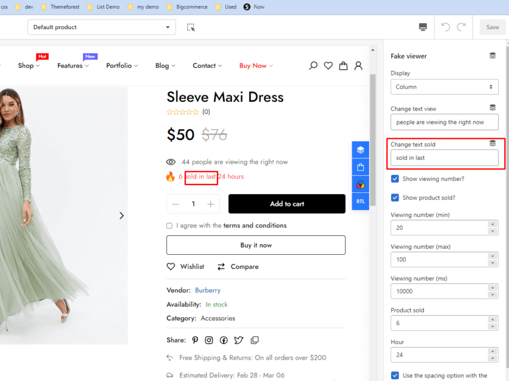Click the inspector selection tool icon
The height and width of the screenshot is (381, 509).
191,27
